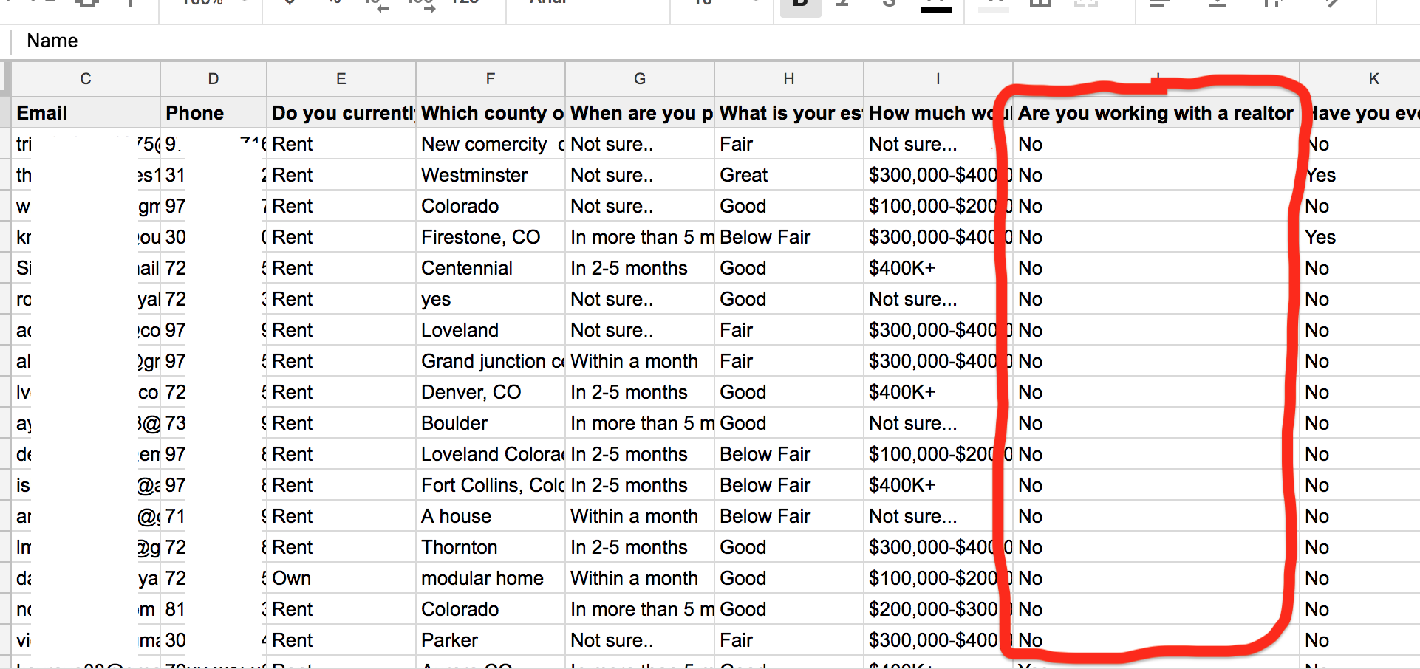Click the merge cells icon

pyautogui.click(x=1085, y=4)
